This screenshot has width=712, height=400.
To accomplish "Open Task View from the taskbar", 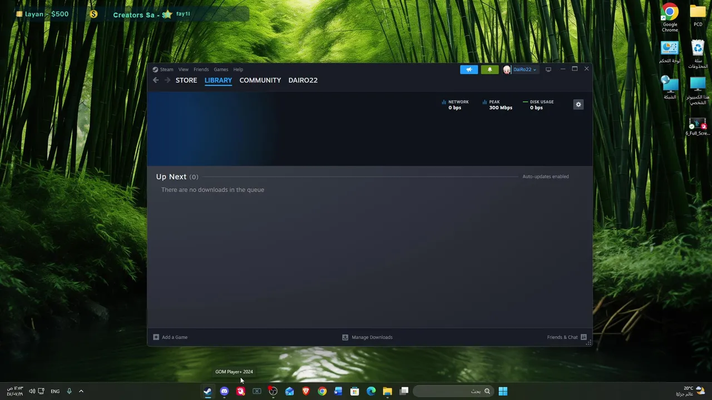I will click(x=404, y=391).
